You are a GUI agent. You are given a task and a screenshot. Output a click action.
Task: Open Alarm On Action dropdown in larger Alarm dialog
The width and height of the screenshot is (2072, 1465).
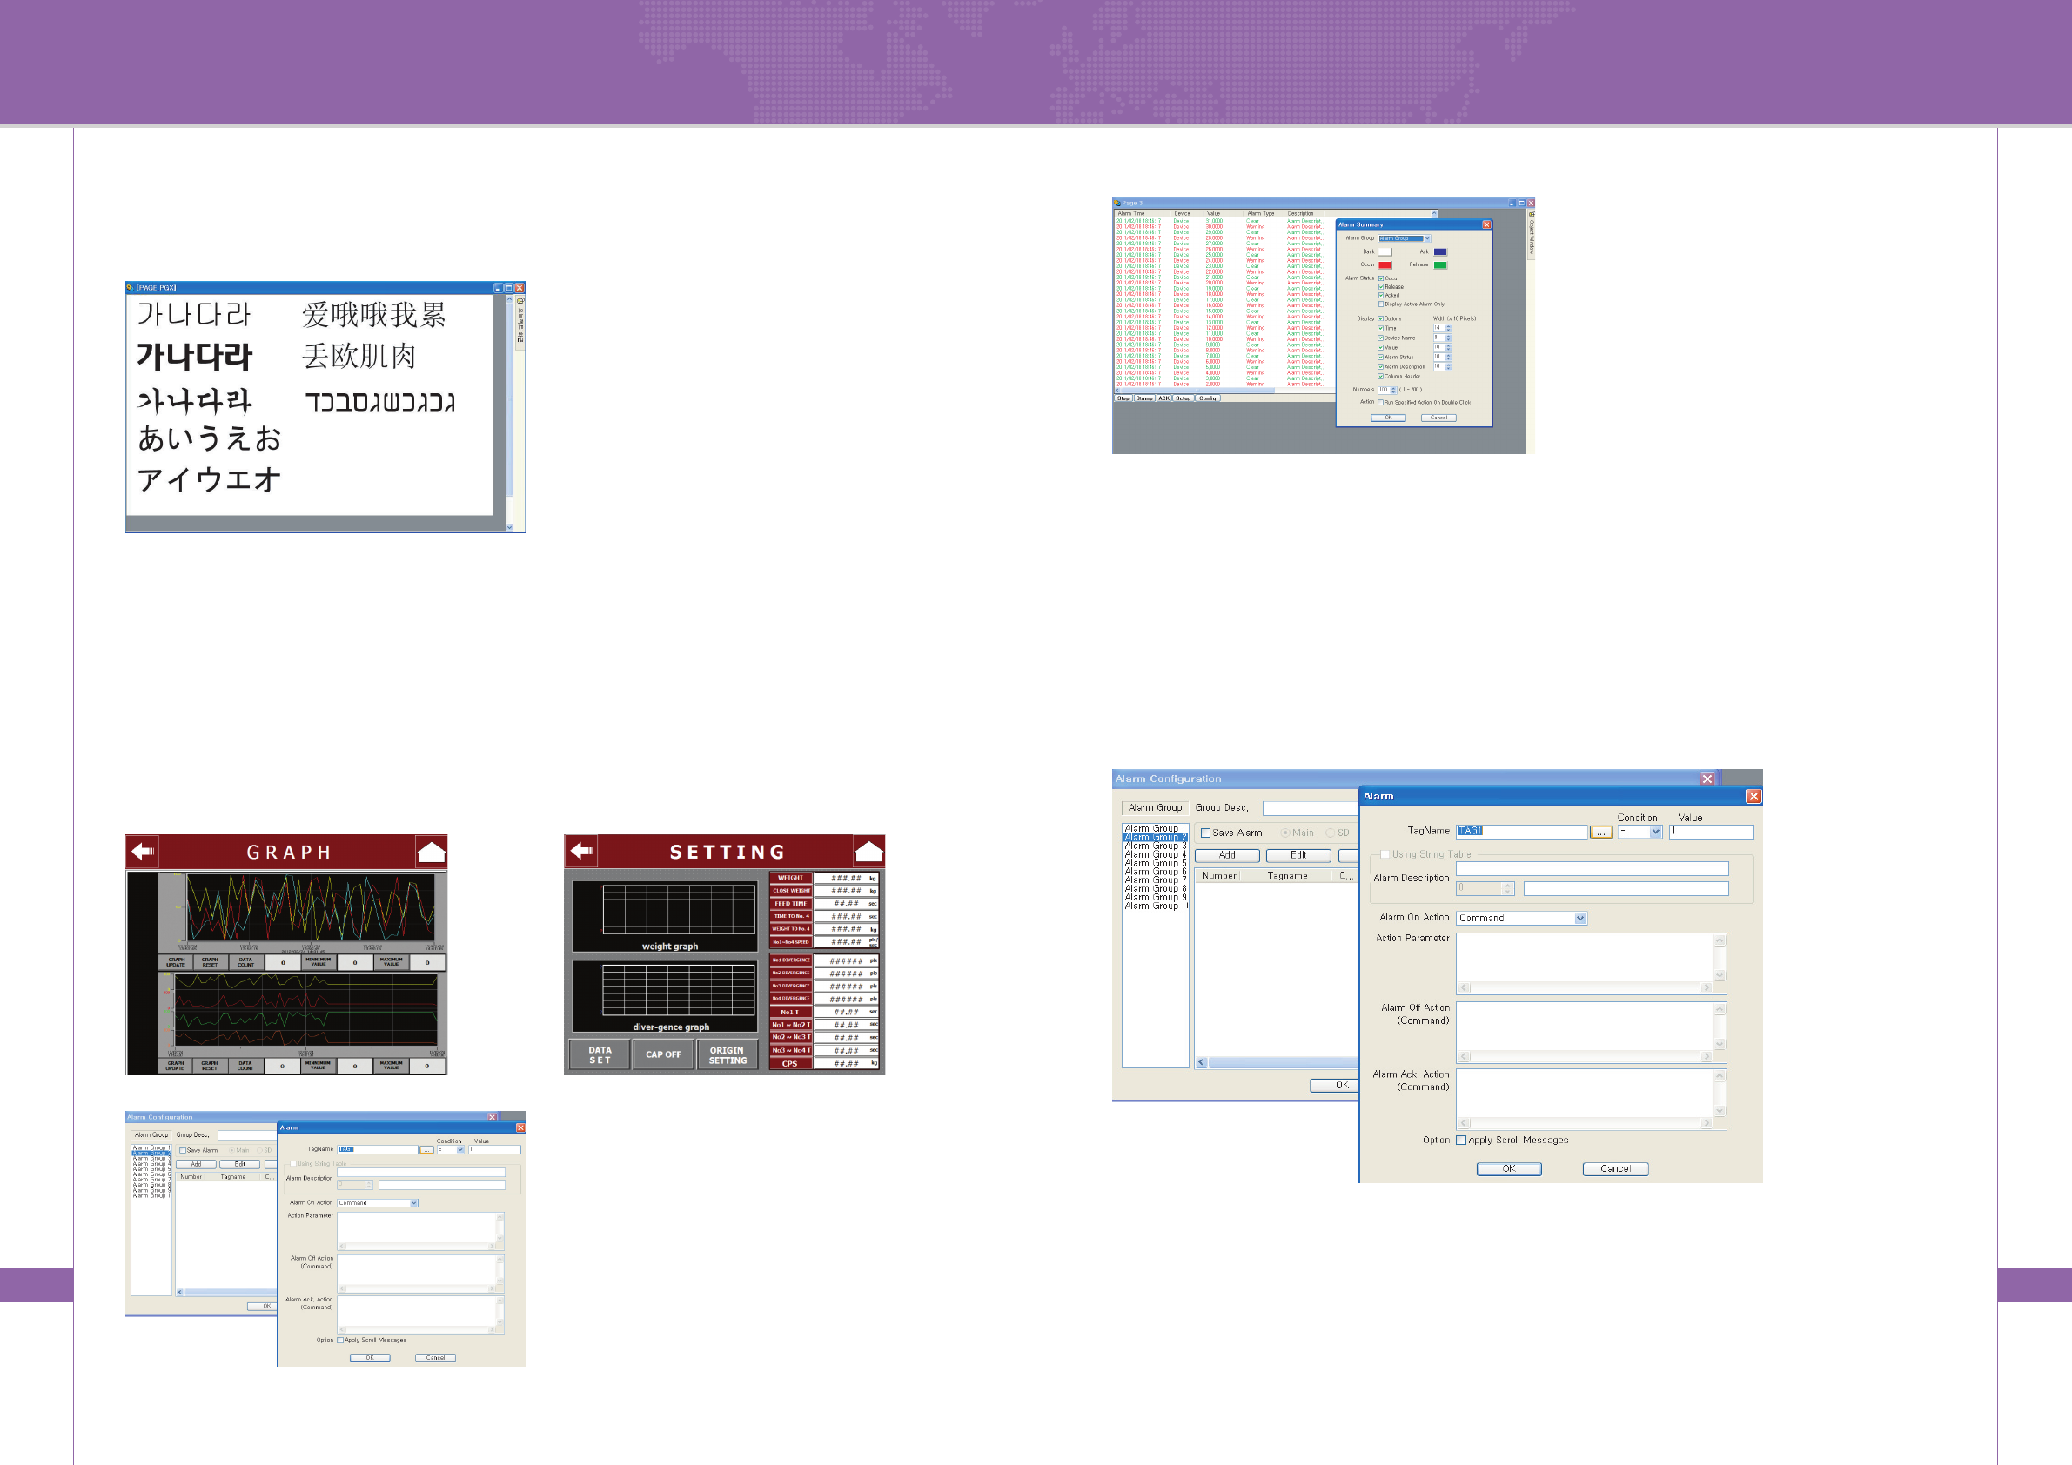(1580, 919)
